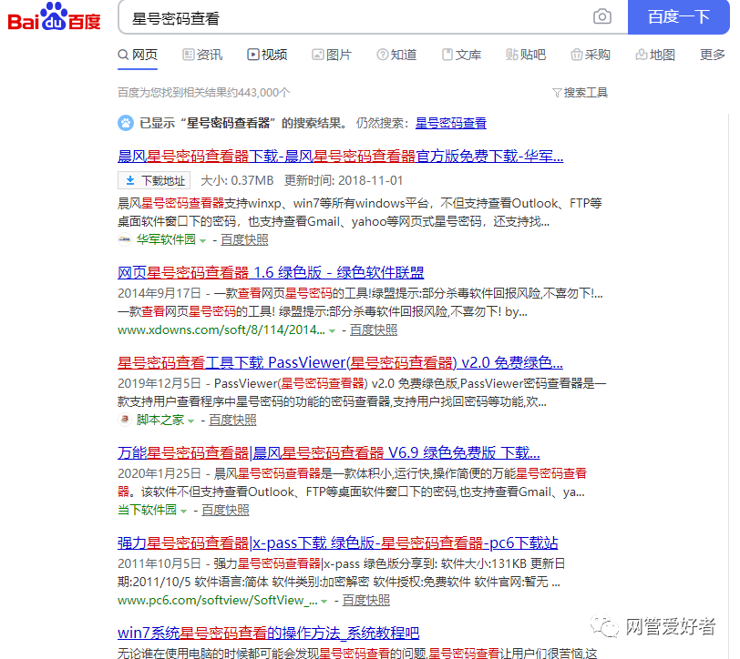Expand dropdown arrow beside www.xdowns.com
Screen dimensions: 740x659
333,331
